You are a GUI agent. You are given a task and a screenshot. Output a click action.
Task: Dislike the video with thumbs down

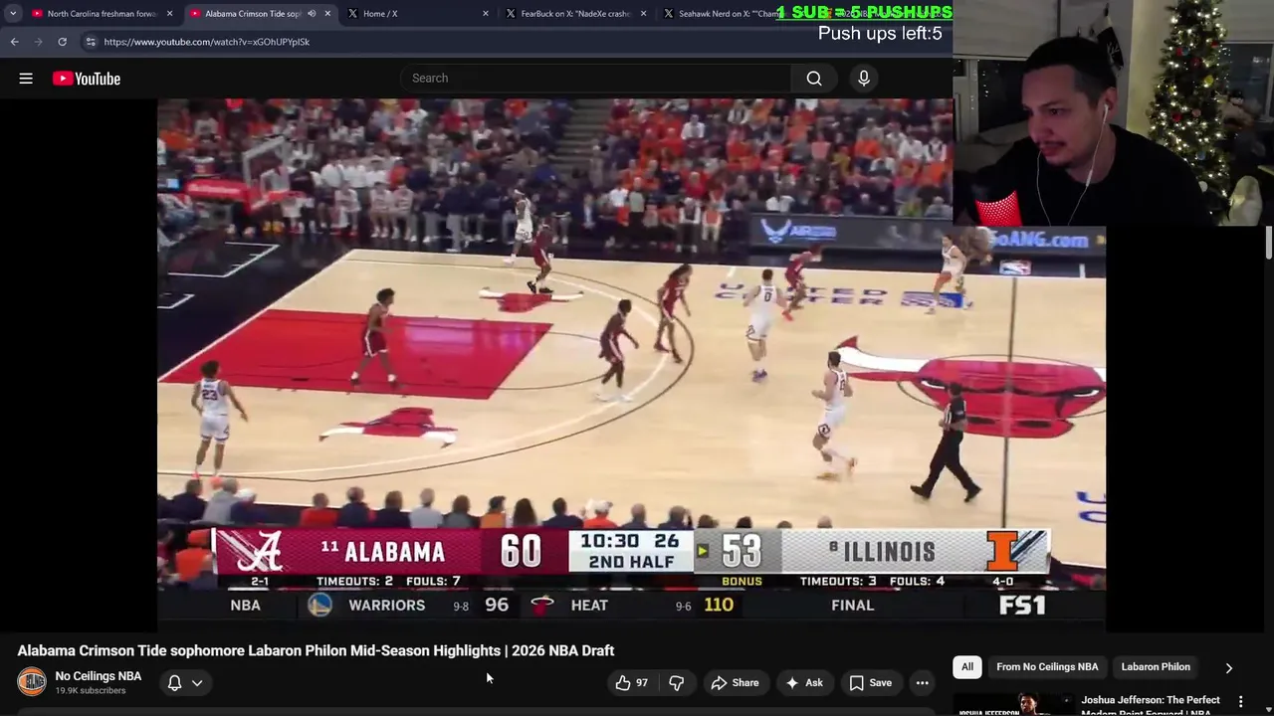tap(677, 683)
